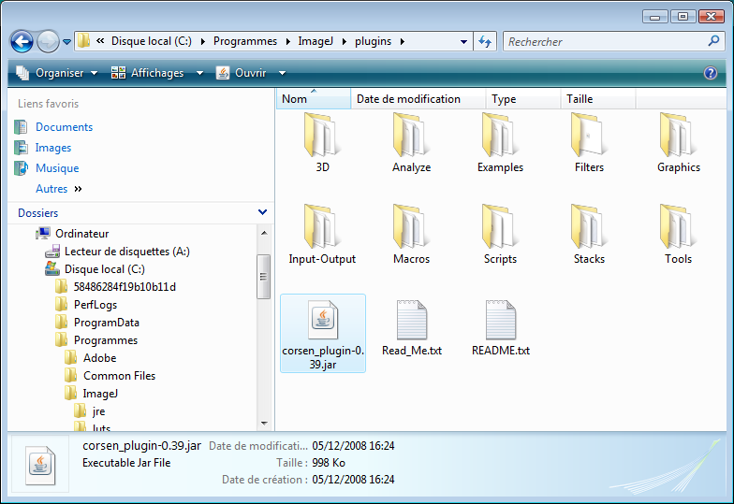Open the Analyze folder

(411, 142)
